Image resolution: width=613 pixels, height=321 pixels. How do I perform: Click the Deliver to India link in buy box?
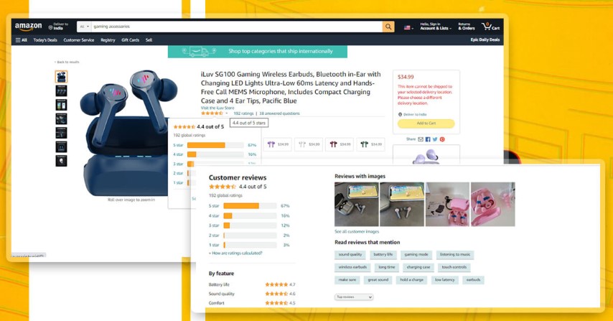point(413,115)
